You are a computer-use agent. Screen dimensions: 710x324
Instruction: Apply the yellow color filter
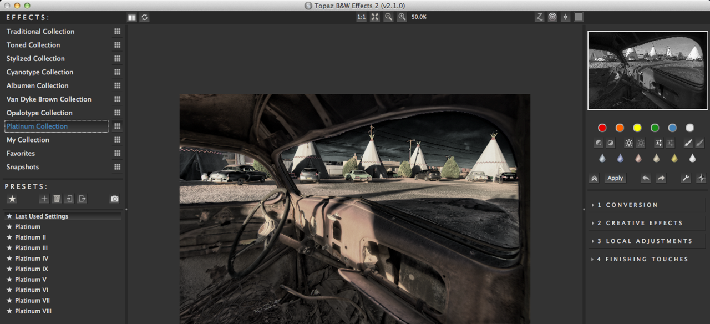click(637, 128)
